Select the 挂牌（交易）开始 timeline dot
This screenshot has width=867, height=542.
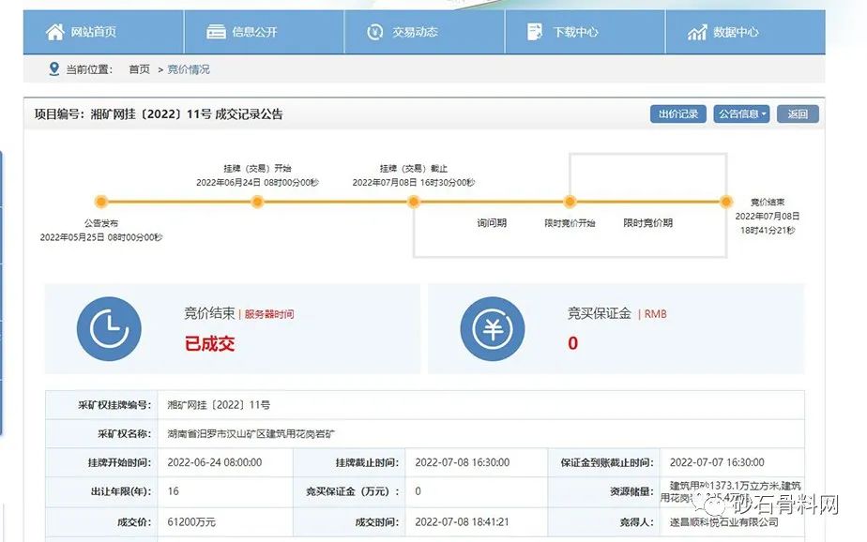pyautogui.click(x=257, y=202)
